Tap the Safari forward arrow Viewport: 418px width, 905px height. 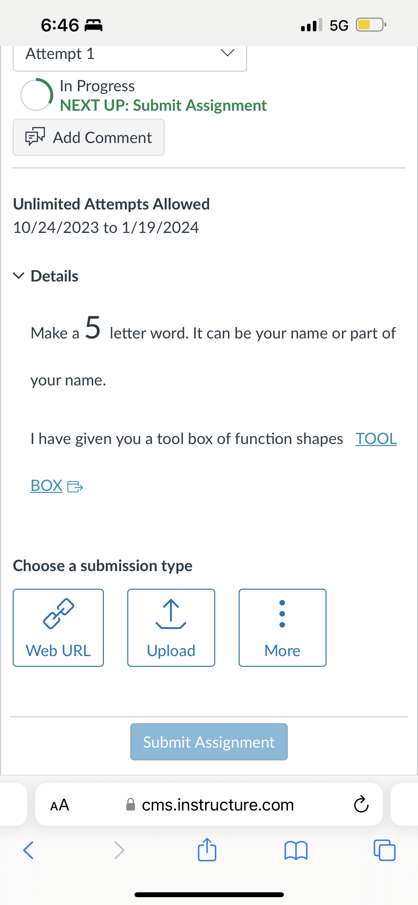119,851
